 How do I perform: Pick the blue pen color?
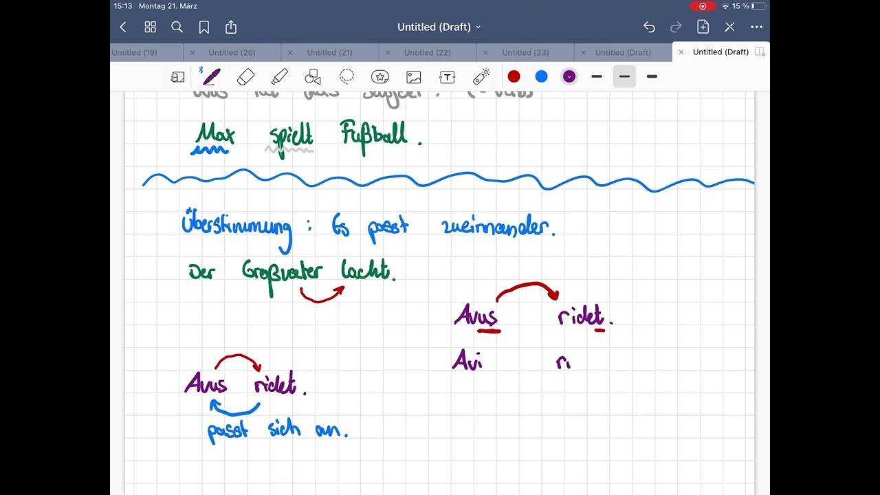click(x=541, y=76)
